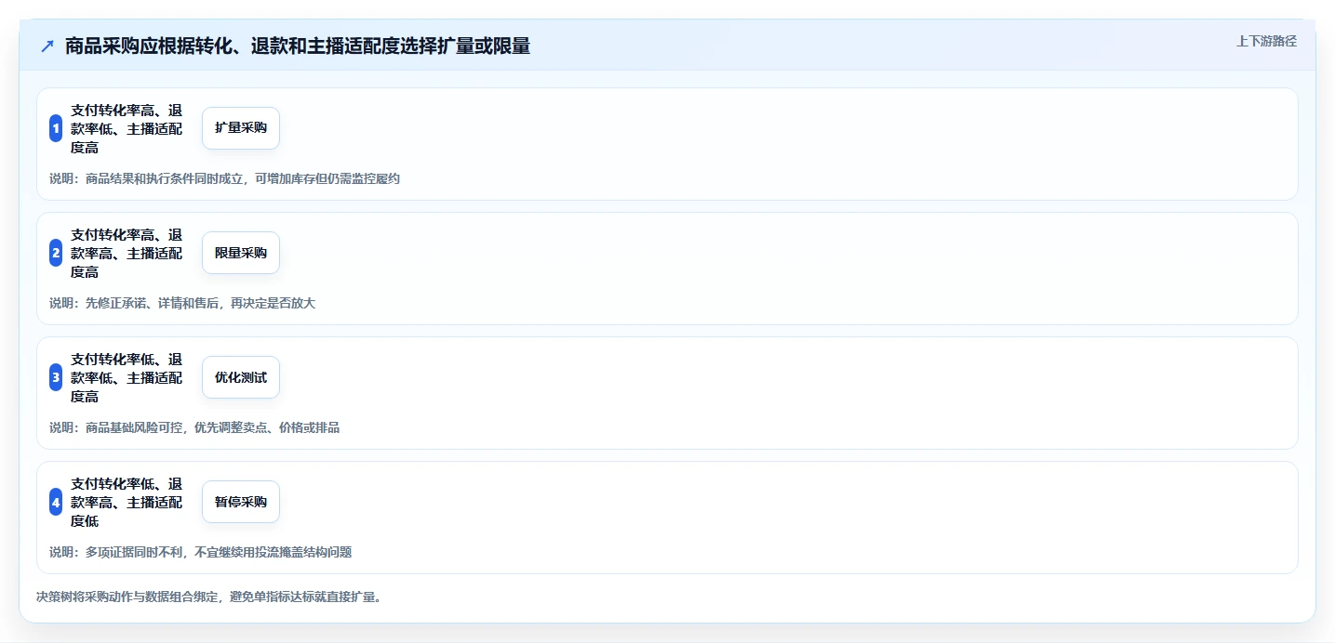1335x643 pixels.
Task: Click condition text in the row with 优化测试
Action: (x=127, y=377)
